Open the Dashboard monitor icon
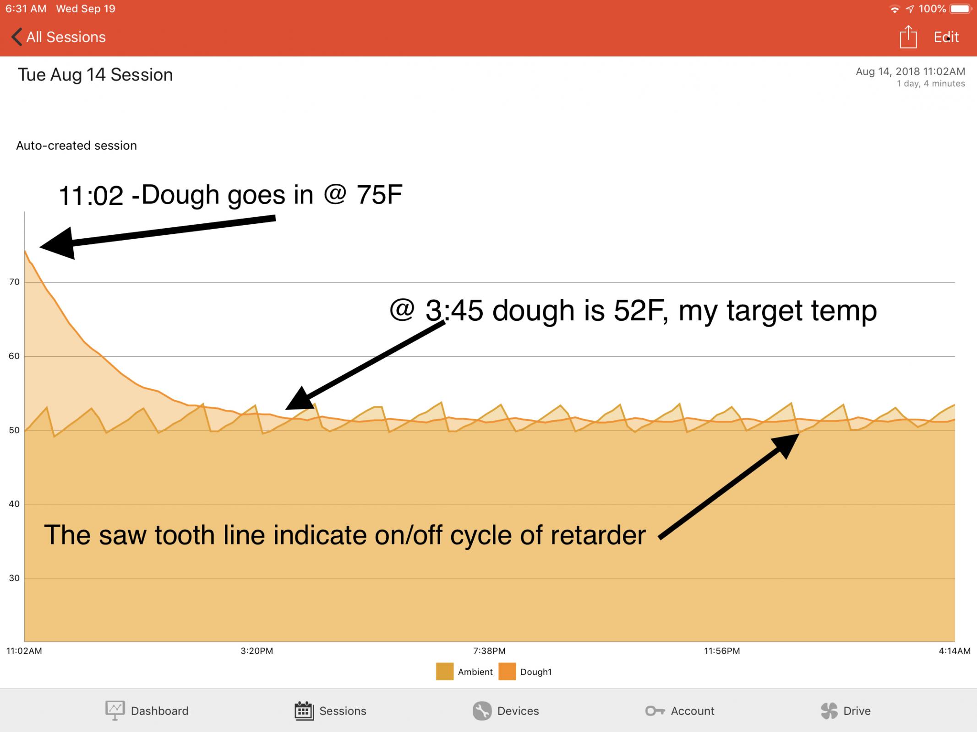The width and height of the screenshot is (977, 732). (x=115, y=710)
